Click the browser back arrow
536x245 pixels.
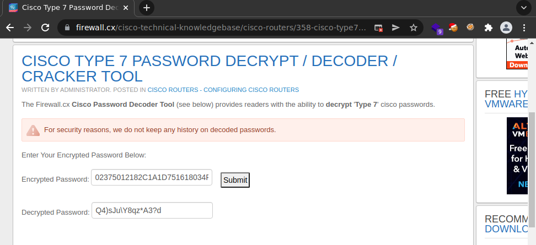pos(10,28)
